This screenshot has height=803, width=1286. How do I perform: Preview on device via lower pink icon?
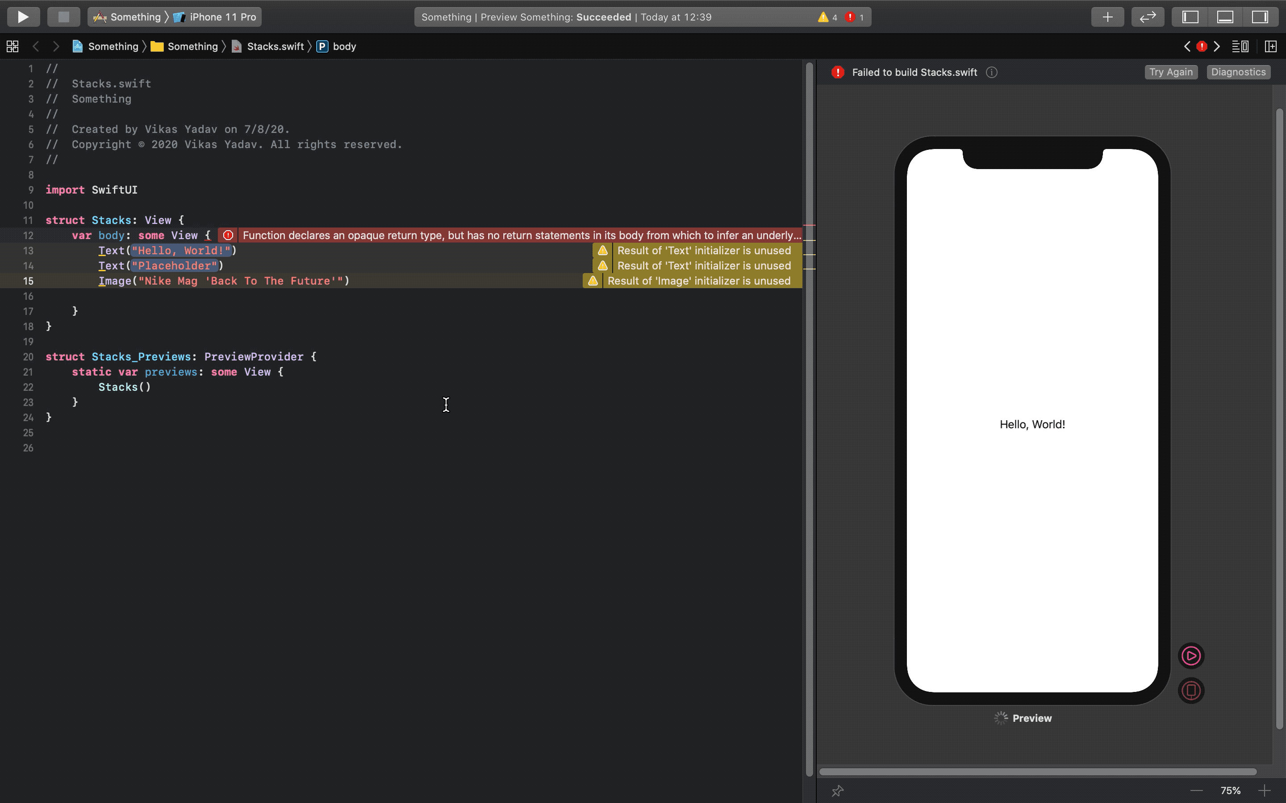[1191, 691]
